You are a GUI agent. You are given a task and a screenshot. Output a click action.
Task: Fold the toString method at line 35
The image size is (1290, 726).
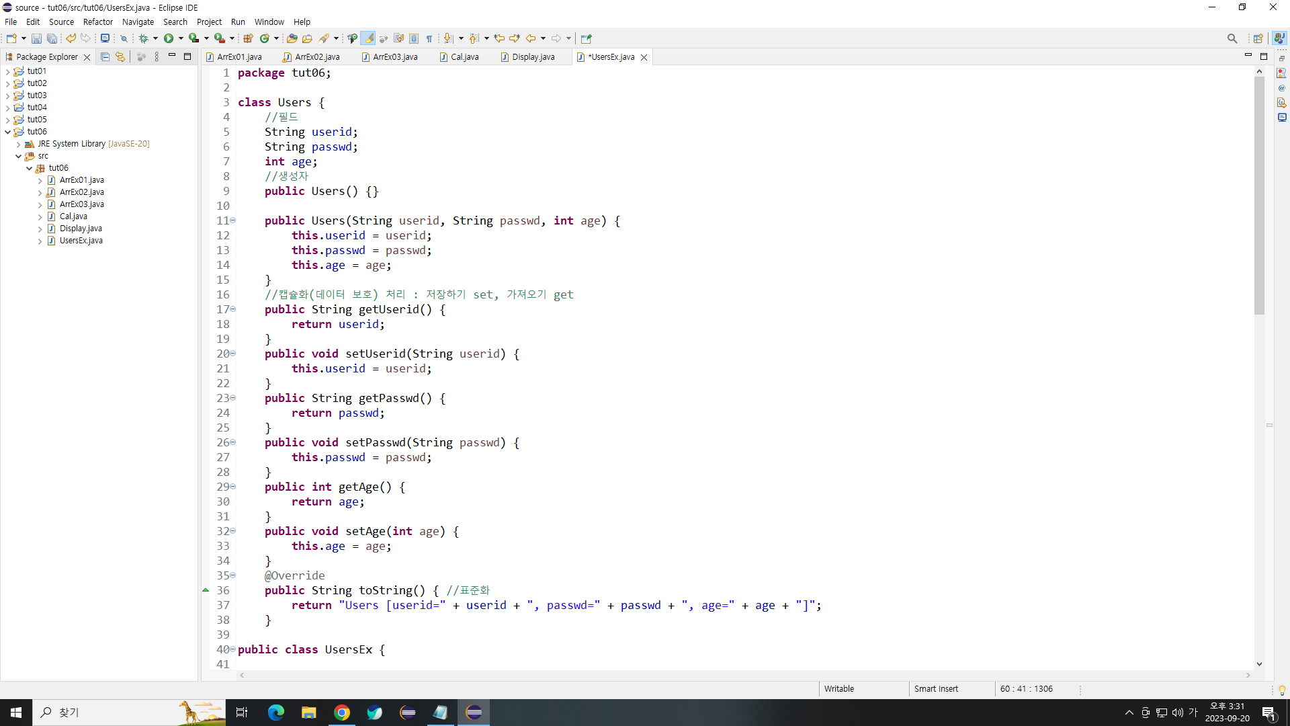(233, 575)
